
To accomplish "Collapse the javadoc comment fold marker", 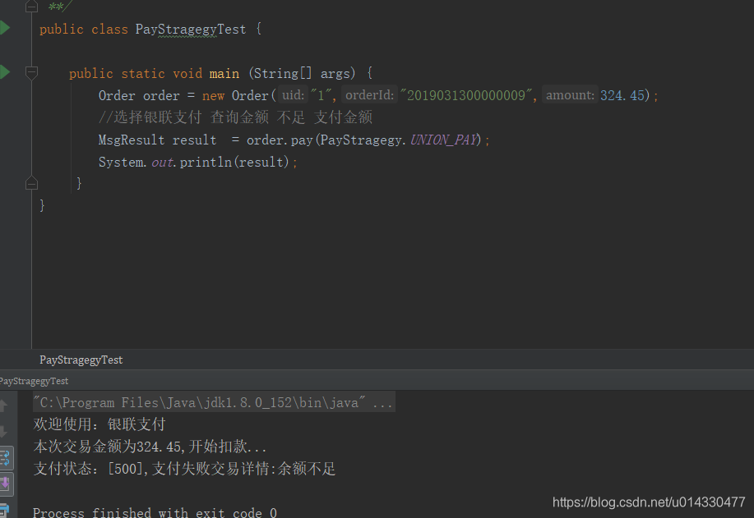I will coord(31,6).
